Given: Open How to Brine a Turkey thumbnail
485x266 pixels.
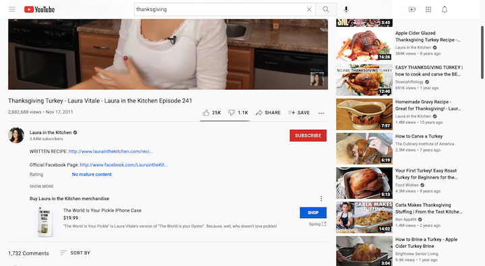Looking at the screenshot, I should coord(364,251).
